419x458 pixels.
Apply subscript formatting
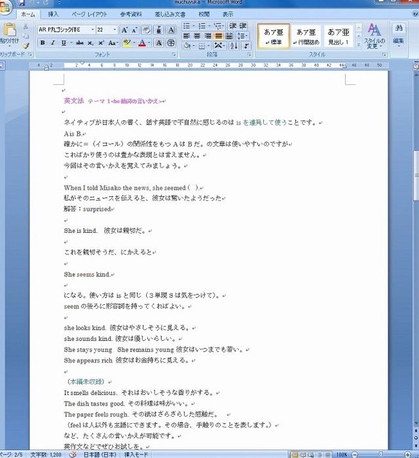(x=90, y=43)
